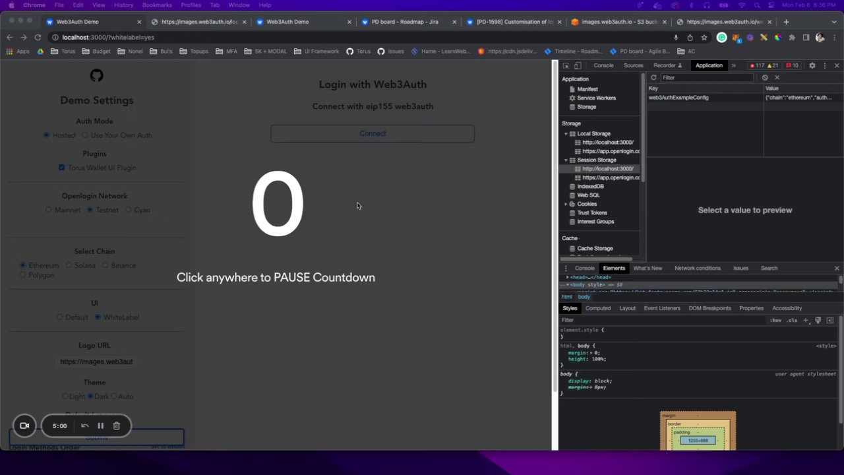The height and width of the screenshot is (475, 844).
Task: Select the Solana chain radio
Action: pos(69,265)
